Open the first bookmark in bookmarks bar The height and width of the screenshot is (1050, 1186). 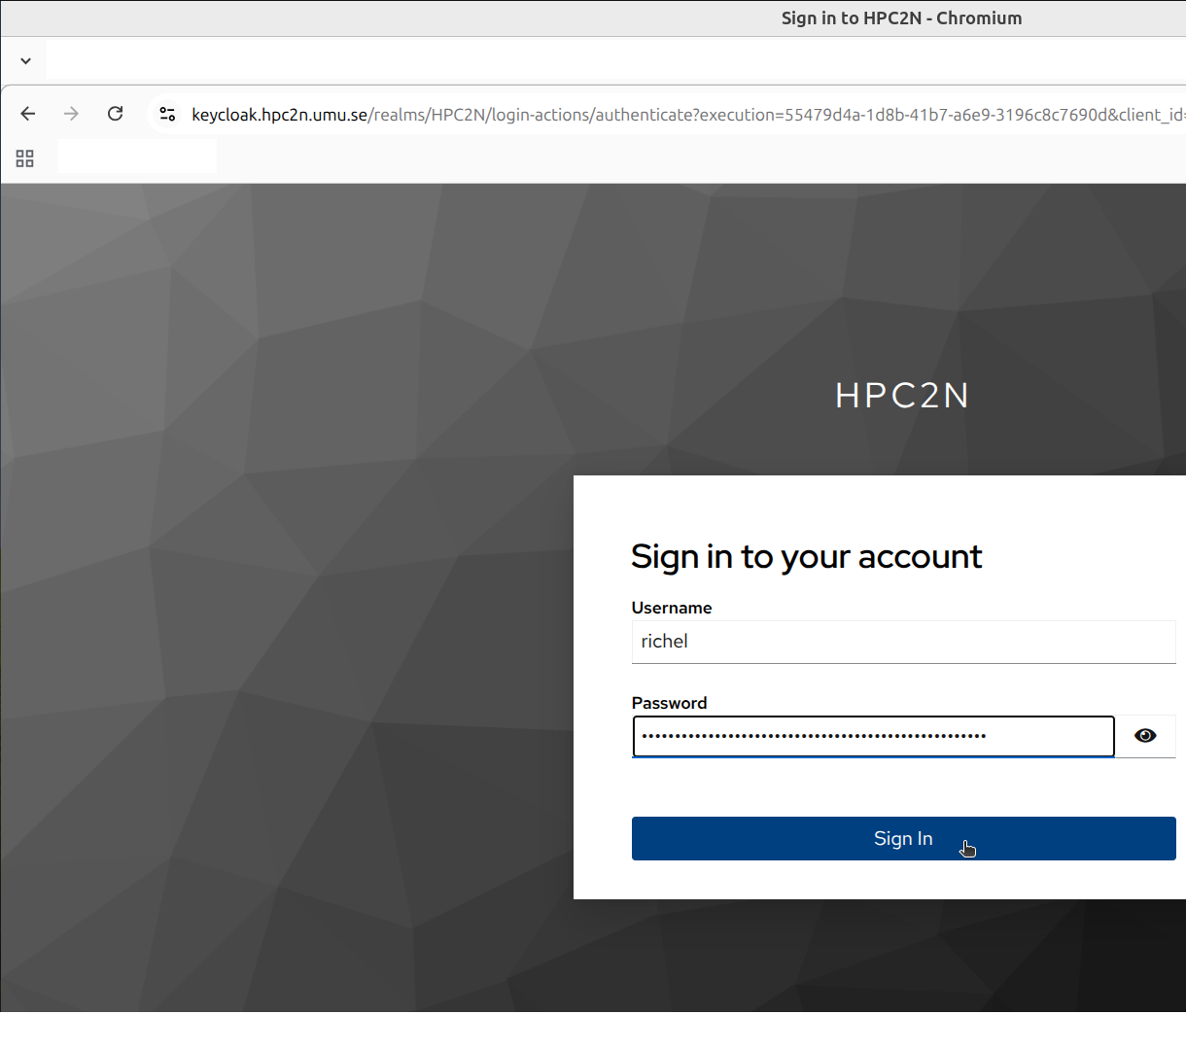click(x=137, y=157)
